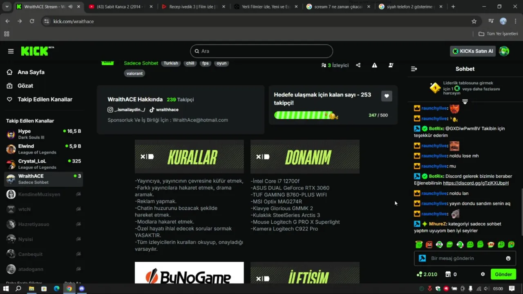Click the BuNoGame banner image

189,273
